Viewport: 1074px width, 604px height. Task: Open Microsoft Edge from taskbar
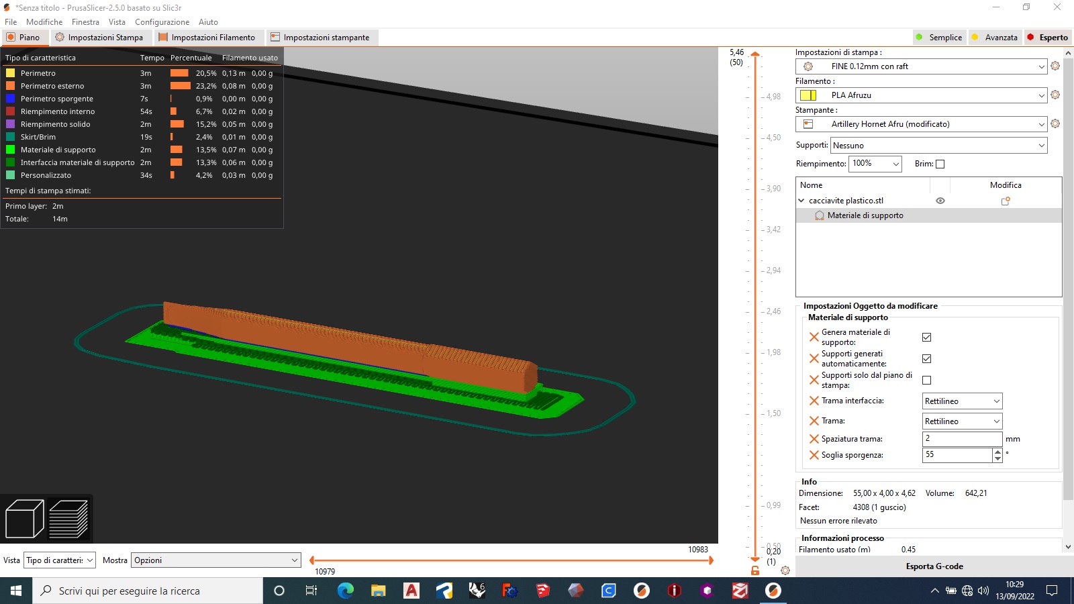346,591
